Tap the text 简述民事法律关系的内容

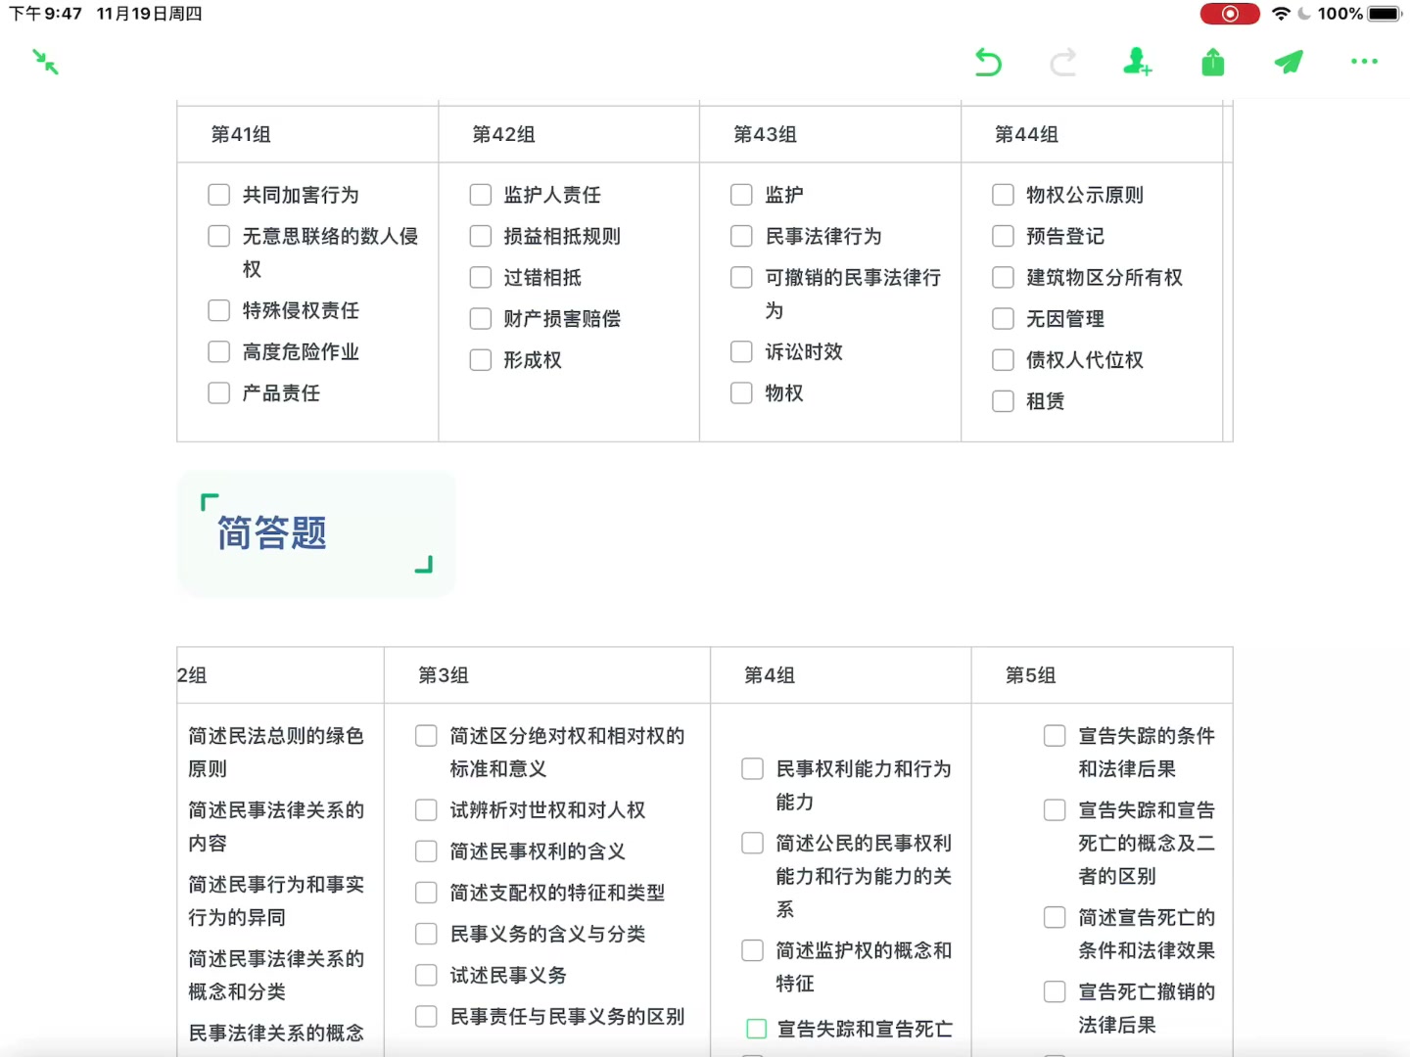point(276,826)
